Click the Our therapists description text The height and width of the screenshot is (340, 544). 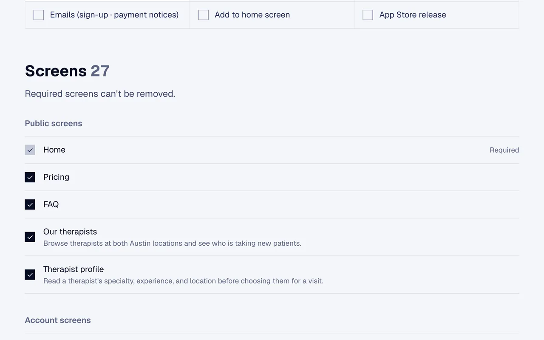point(172,244)
